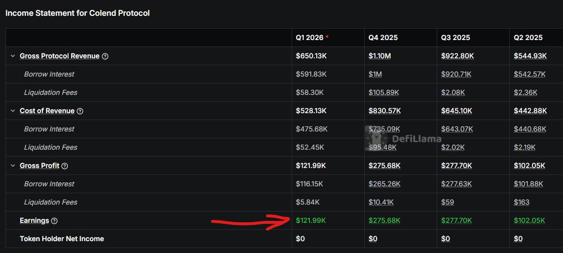Click the $920.71K borrow interest value
Viewport: 563px width, 253px height.
tap(456, 75)
